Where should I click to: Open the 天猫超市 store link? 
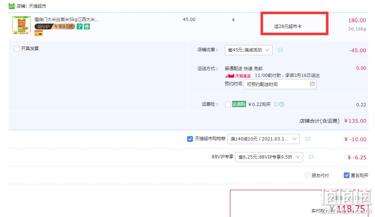[37, 6]
